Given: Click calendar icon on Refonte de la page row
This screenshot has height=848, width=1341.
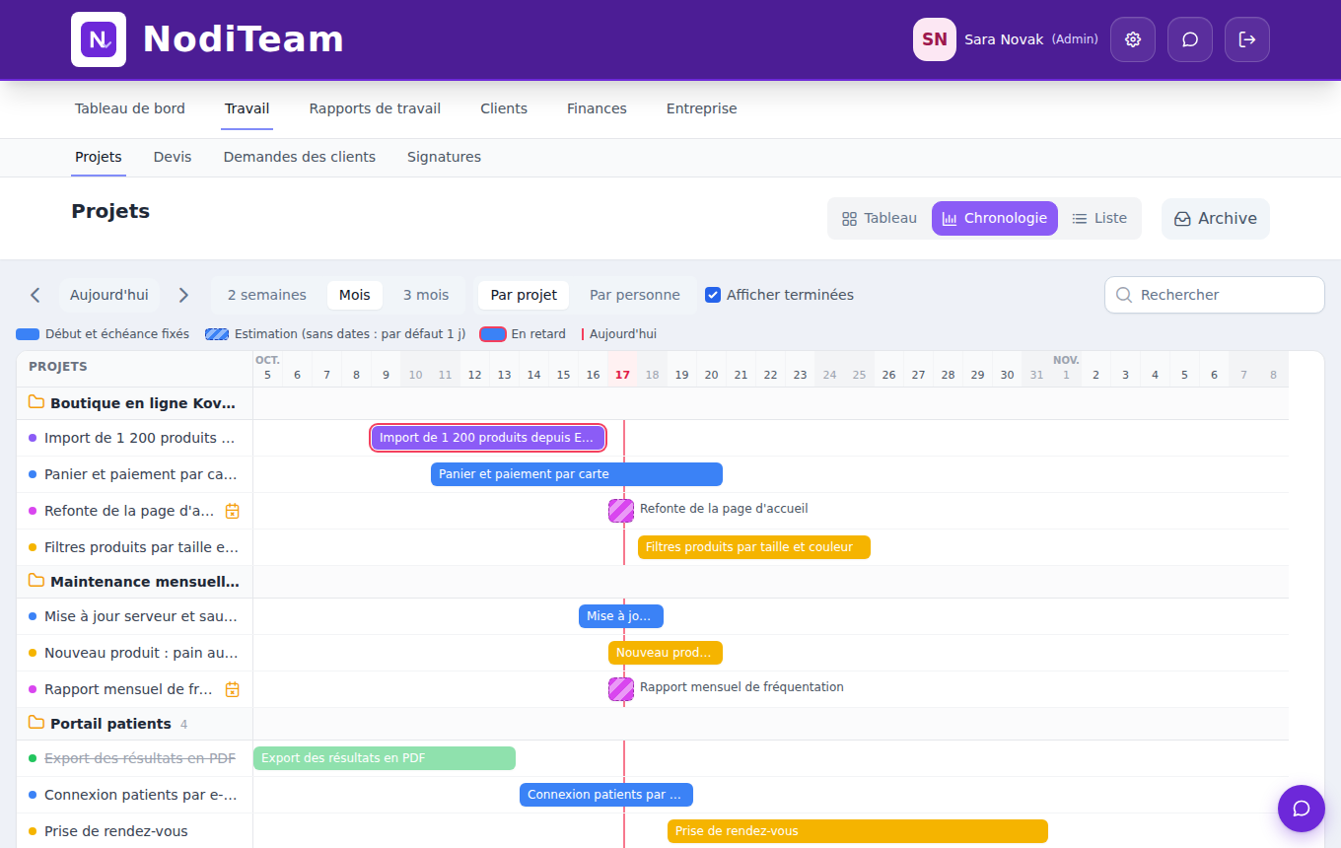Looking at the screenshot, I should [233, 511].
